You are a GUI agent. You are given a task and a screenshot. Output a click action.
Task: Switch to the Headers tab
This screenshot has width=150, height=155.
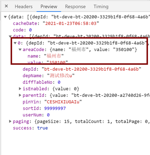tap(24, 7)
